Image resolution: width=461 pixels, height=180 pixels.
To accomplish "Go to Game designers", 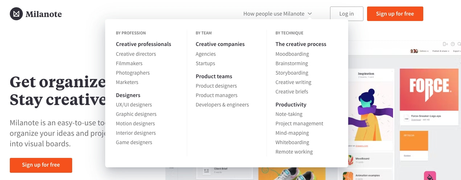I will point(134,142).
